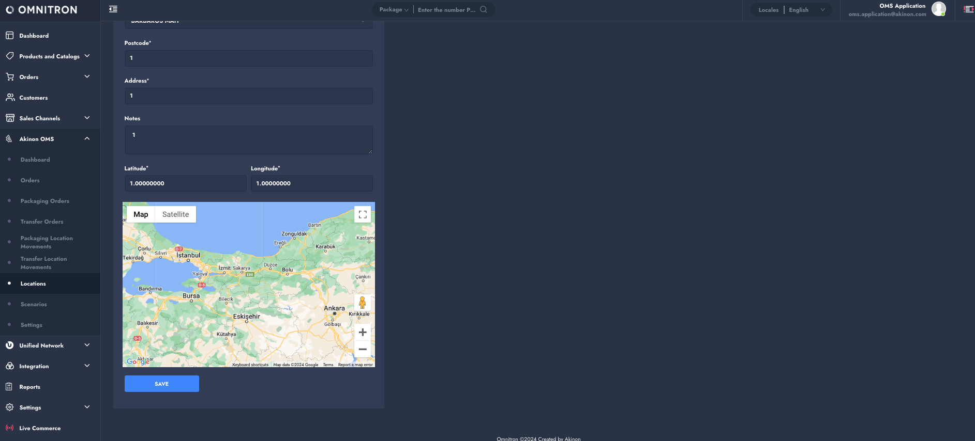Zoom in on the map
The width and height of the screenshot is (975, 441).
(363, 332)
